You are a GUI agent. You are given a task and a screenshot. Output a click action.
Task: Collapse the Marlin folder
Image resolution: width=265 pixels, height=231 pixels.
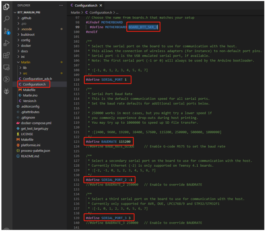(25, 62)
